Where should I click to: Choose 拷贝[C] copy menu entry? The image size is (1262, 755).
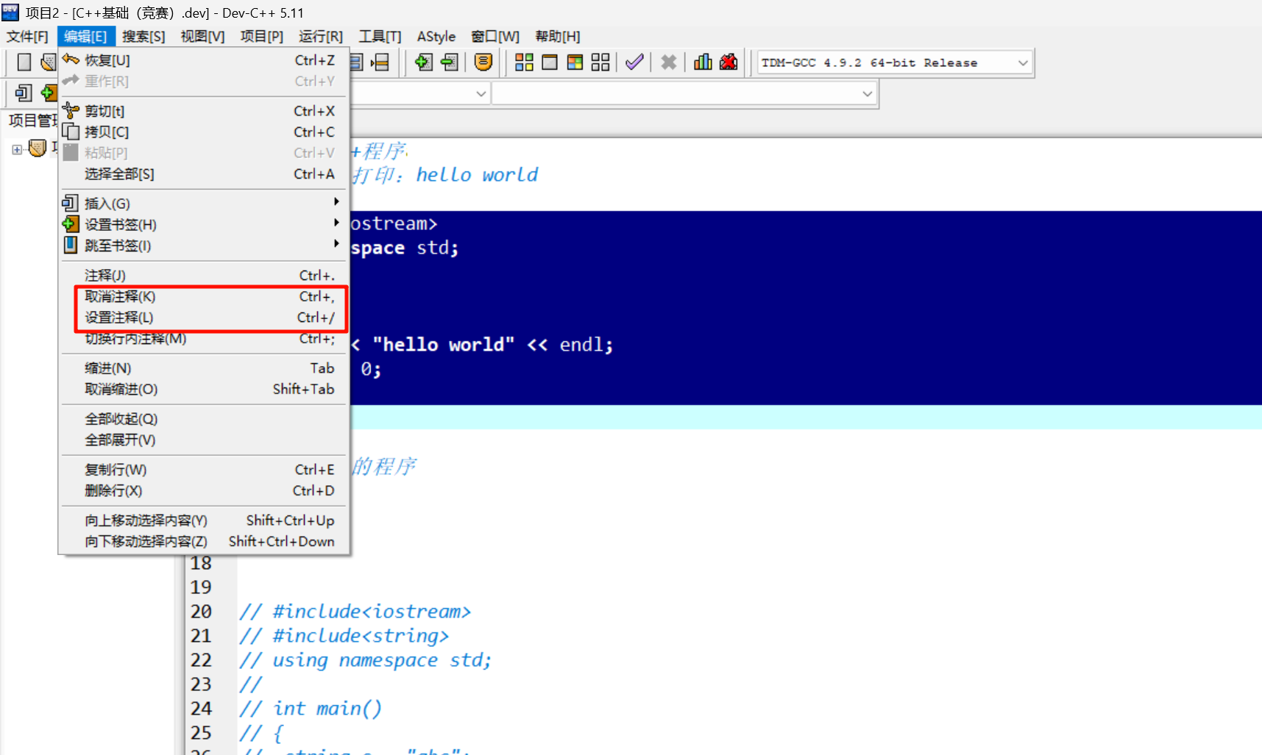[203, 132]
